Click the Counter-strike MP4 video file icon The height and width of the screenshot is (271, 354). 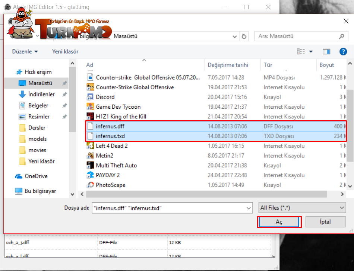pos(90,77)
